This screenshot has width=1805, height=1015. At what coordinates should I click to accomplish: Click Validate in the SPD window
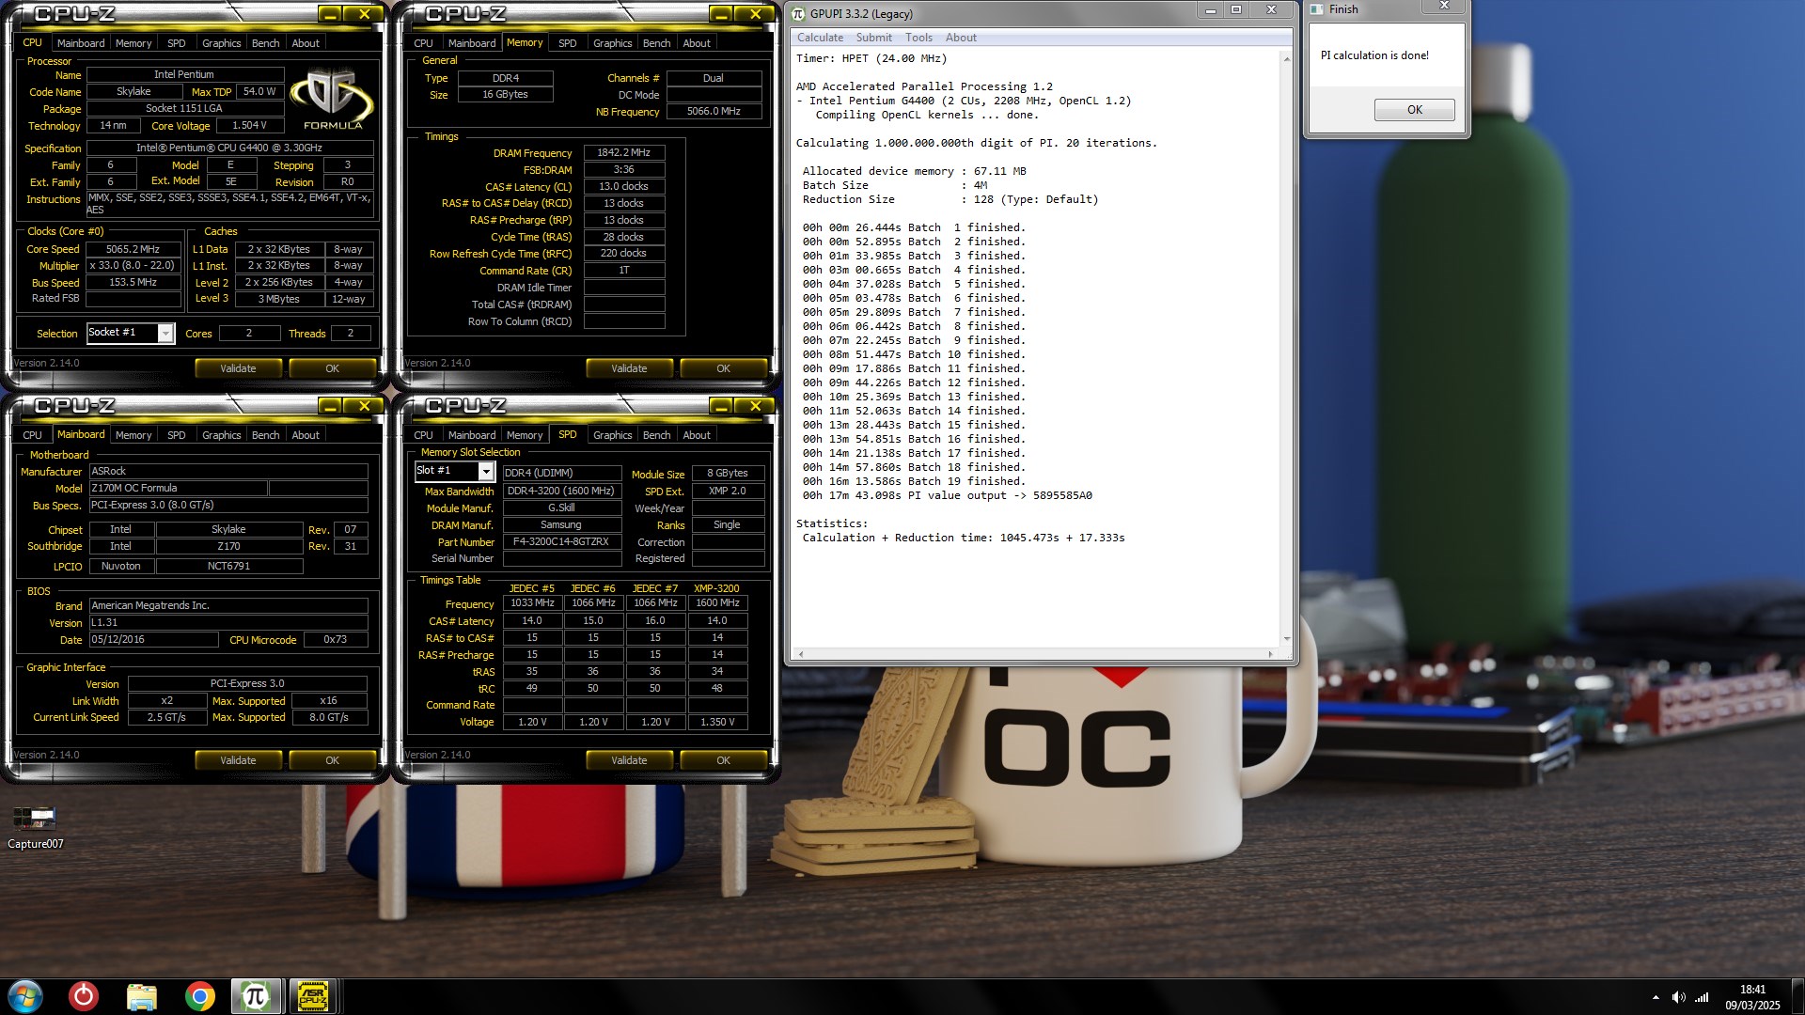click(x=629, y=760)
